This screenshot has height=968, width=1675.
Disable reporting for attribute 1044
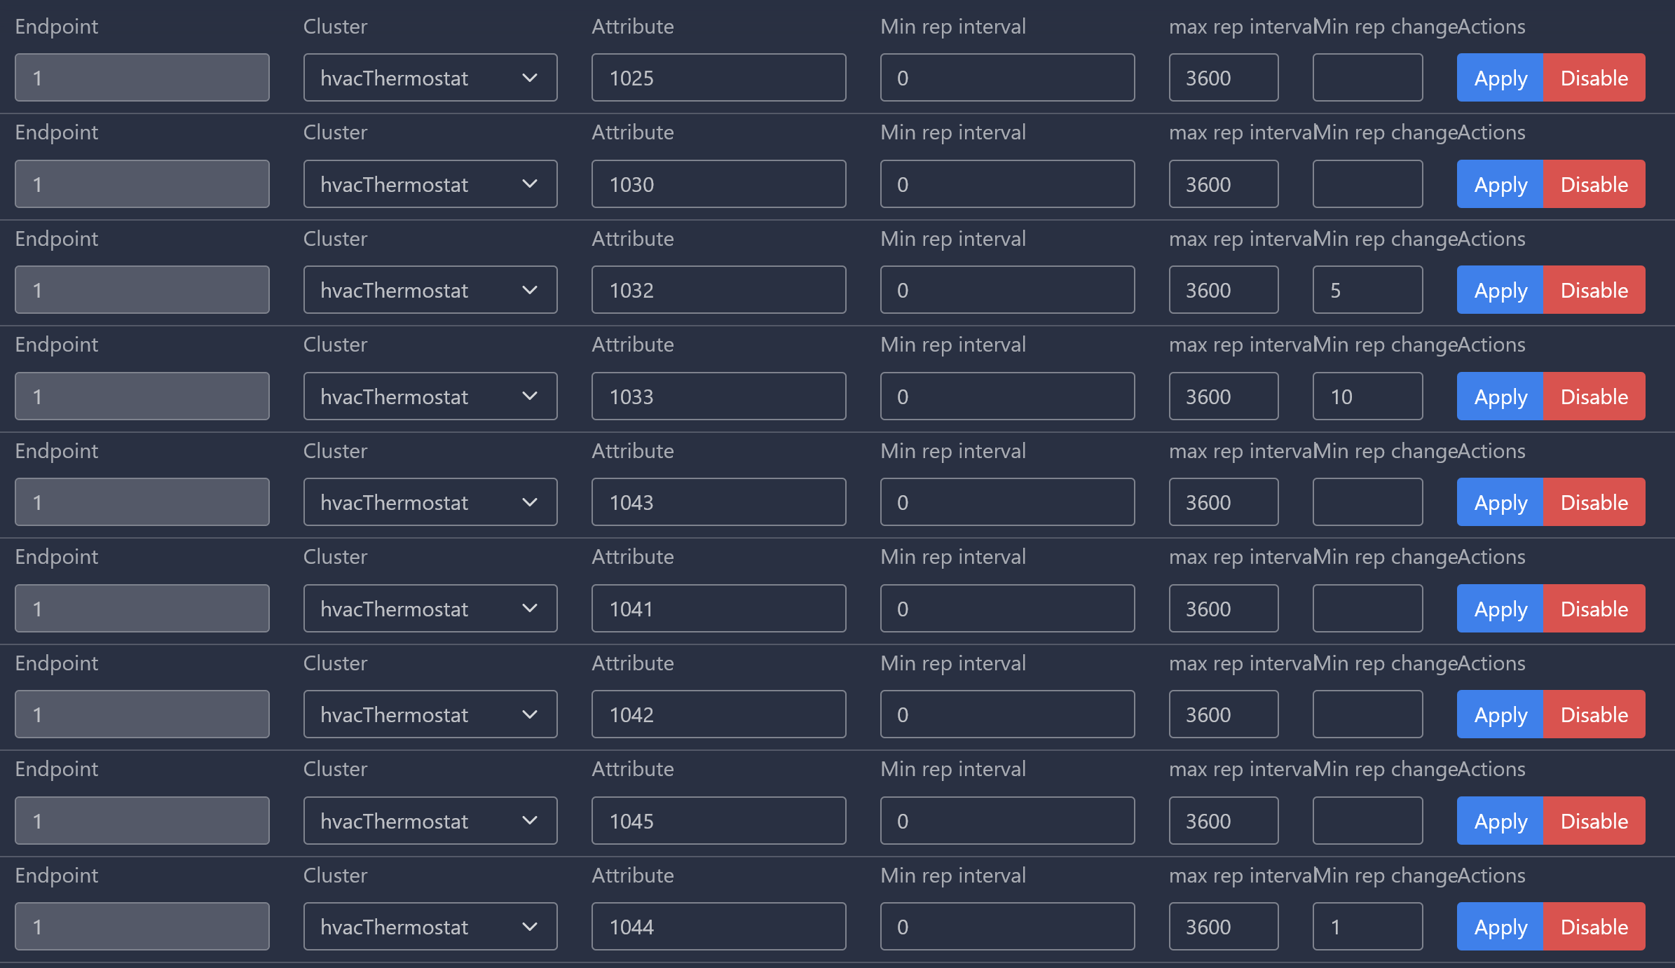[x=1594, y=926]
